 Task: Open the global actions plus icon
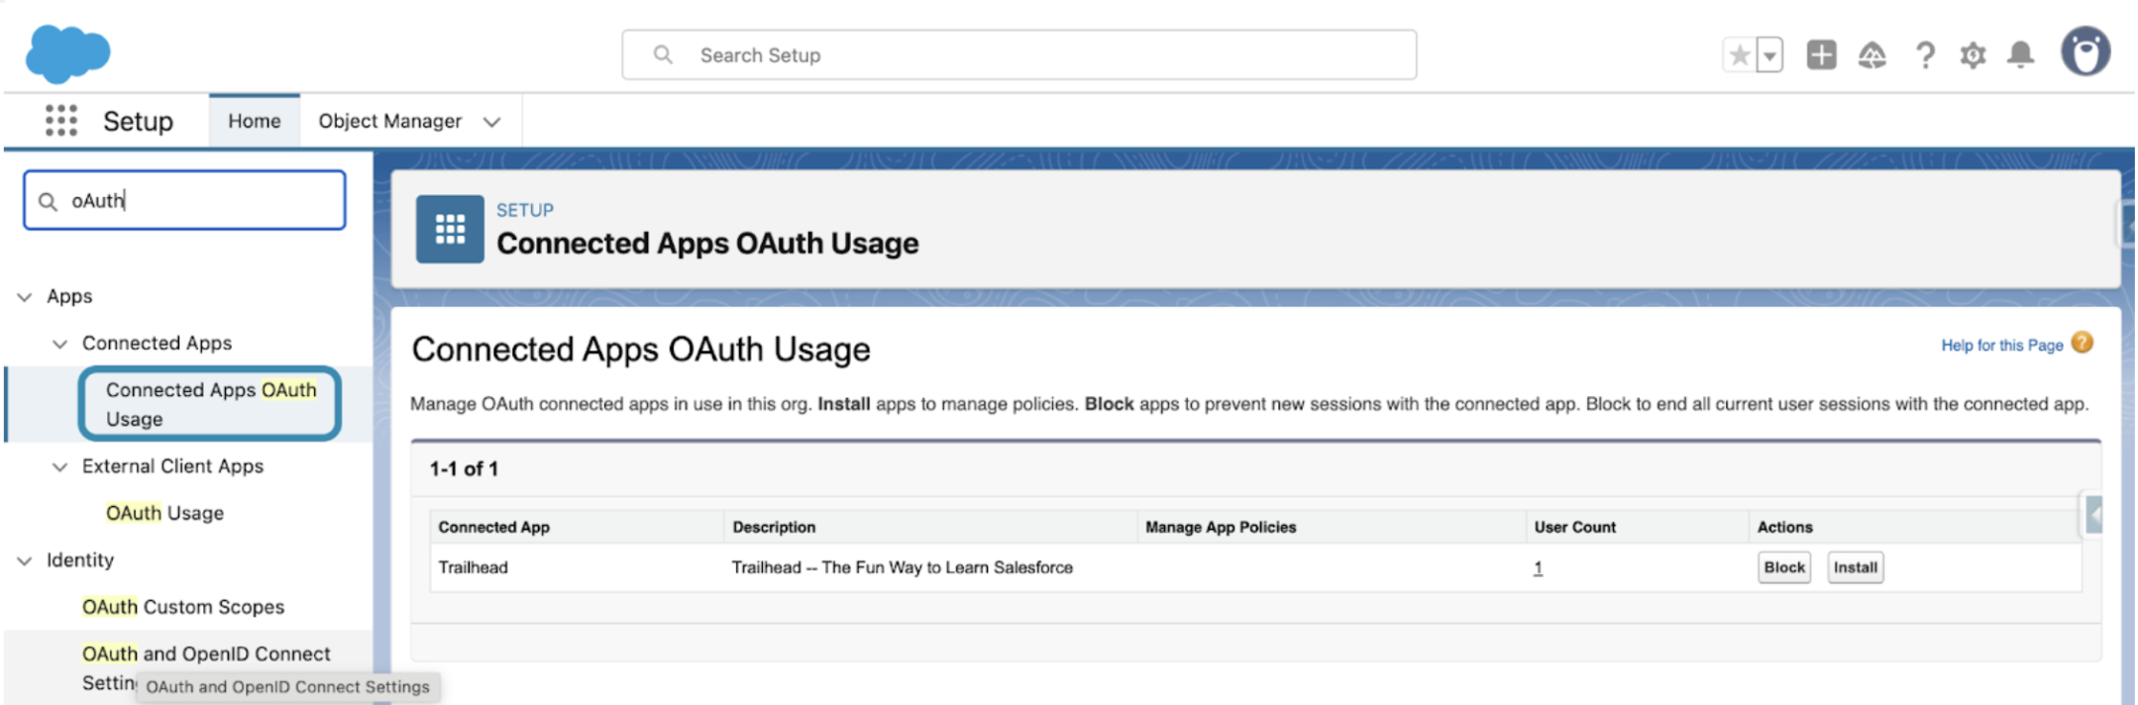pyautogui.click(x=1821, y=55)
